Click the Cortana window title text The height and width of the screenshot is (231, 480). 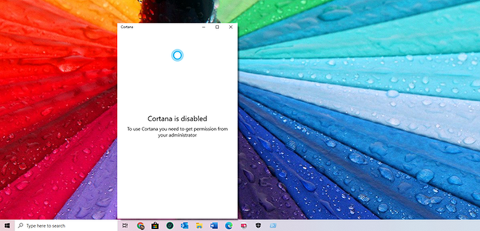pyautogui.click(x=127, y=27)
